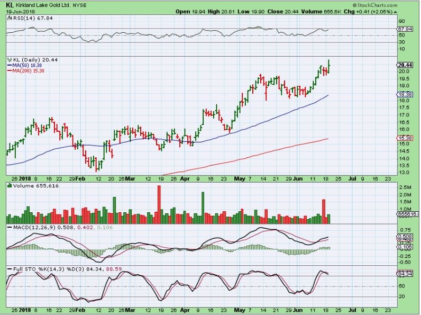Image resolution: width=421 pixels, height=315 pixels.
Task: Click the 67.84 RSI value tag
Action: coord(405,29)
